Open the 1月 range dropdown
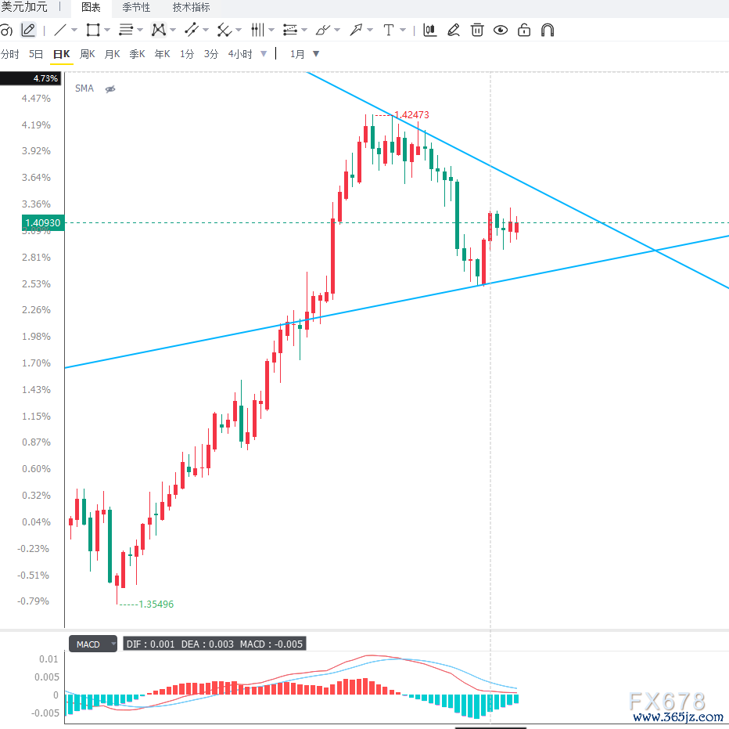Screen dimensions: 729x729 pos(316,54)
